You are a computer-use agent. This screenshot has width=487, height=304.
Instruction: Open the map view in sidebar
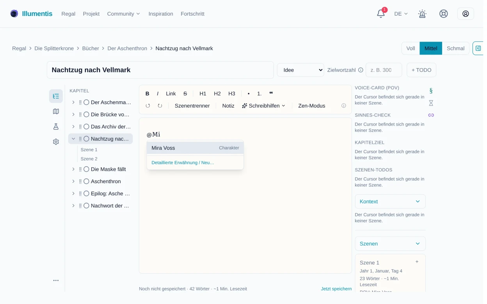click(x=56, y=111)
